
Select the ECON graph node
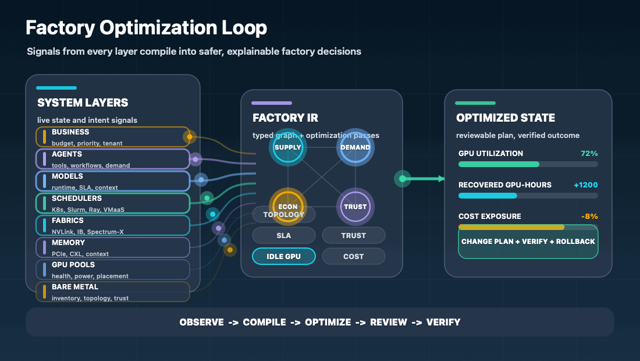tap(288, 207)
